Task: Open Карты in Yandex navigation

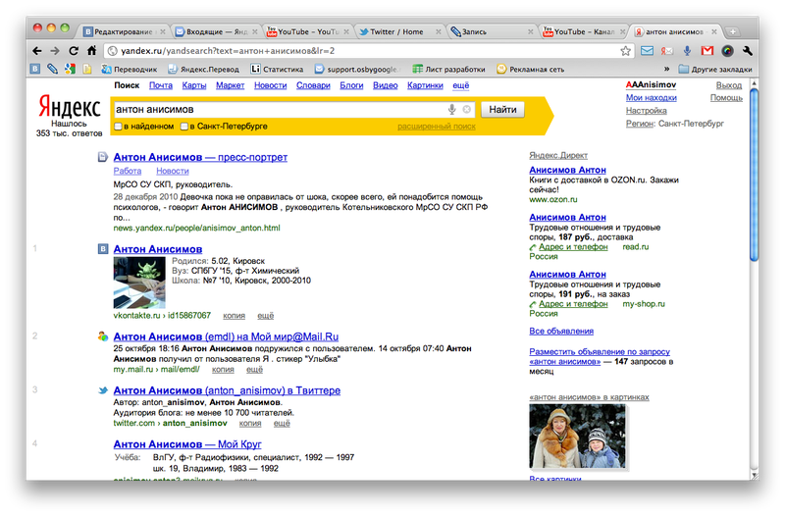Action: 193,85
